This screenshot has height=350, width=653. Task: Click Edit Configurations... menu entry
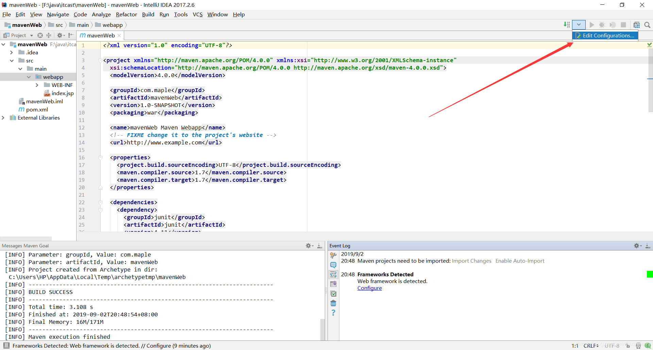pyautogui.click(x=605, y=35)
